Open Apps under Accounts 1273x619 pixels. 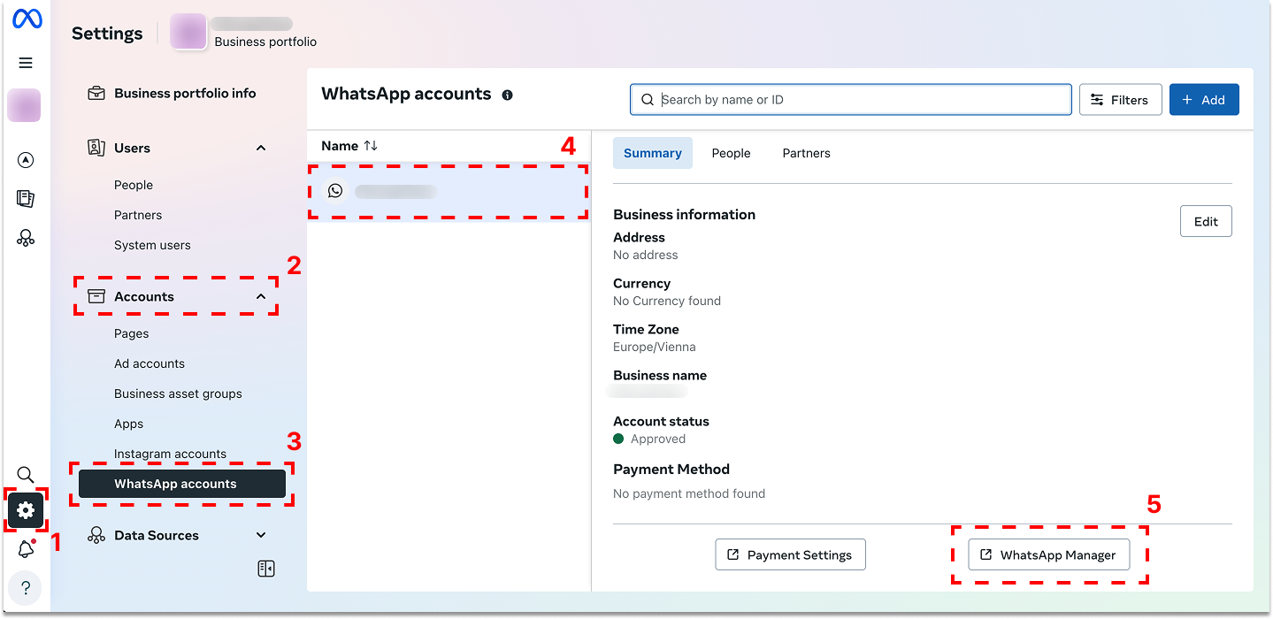pos(128,424)
